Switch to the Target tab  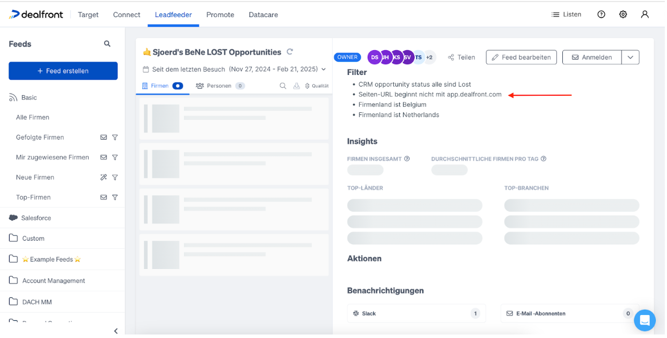coord(88,15)
